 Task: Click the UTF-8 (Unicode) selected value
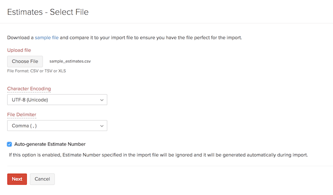pos(29,100)
